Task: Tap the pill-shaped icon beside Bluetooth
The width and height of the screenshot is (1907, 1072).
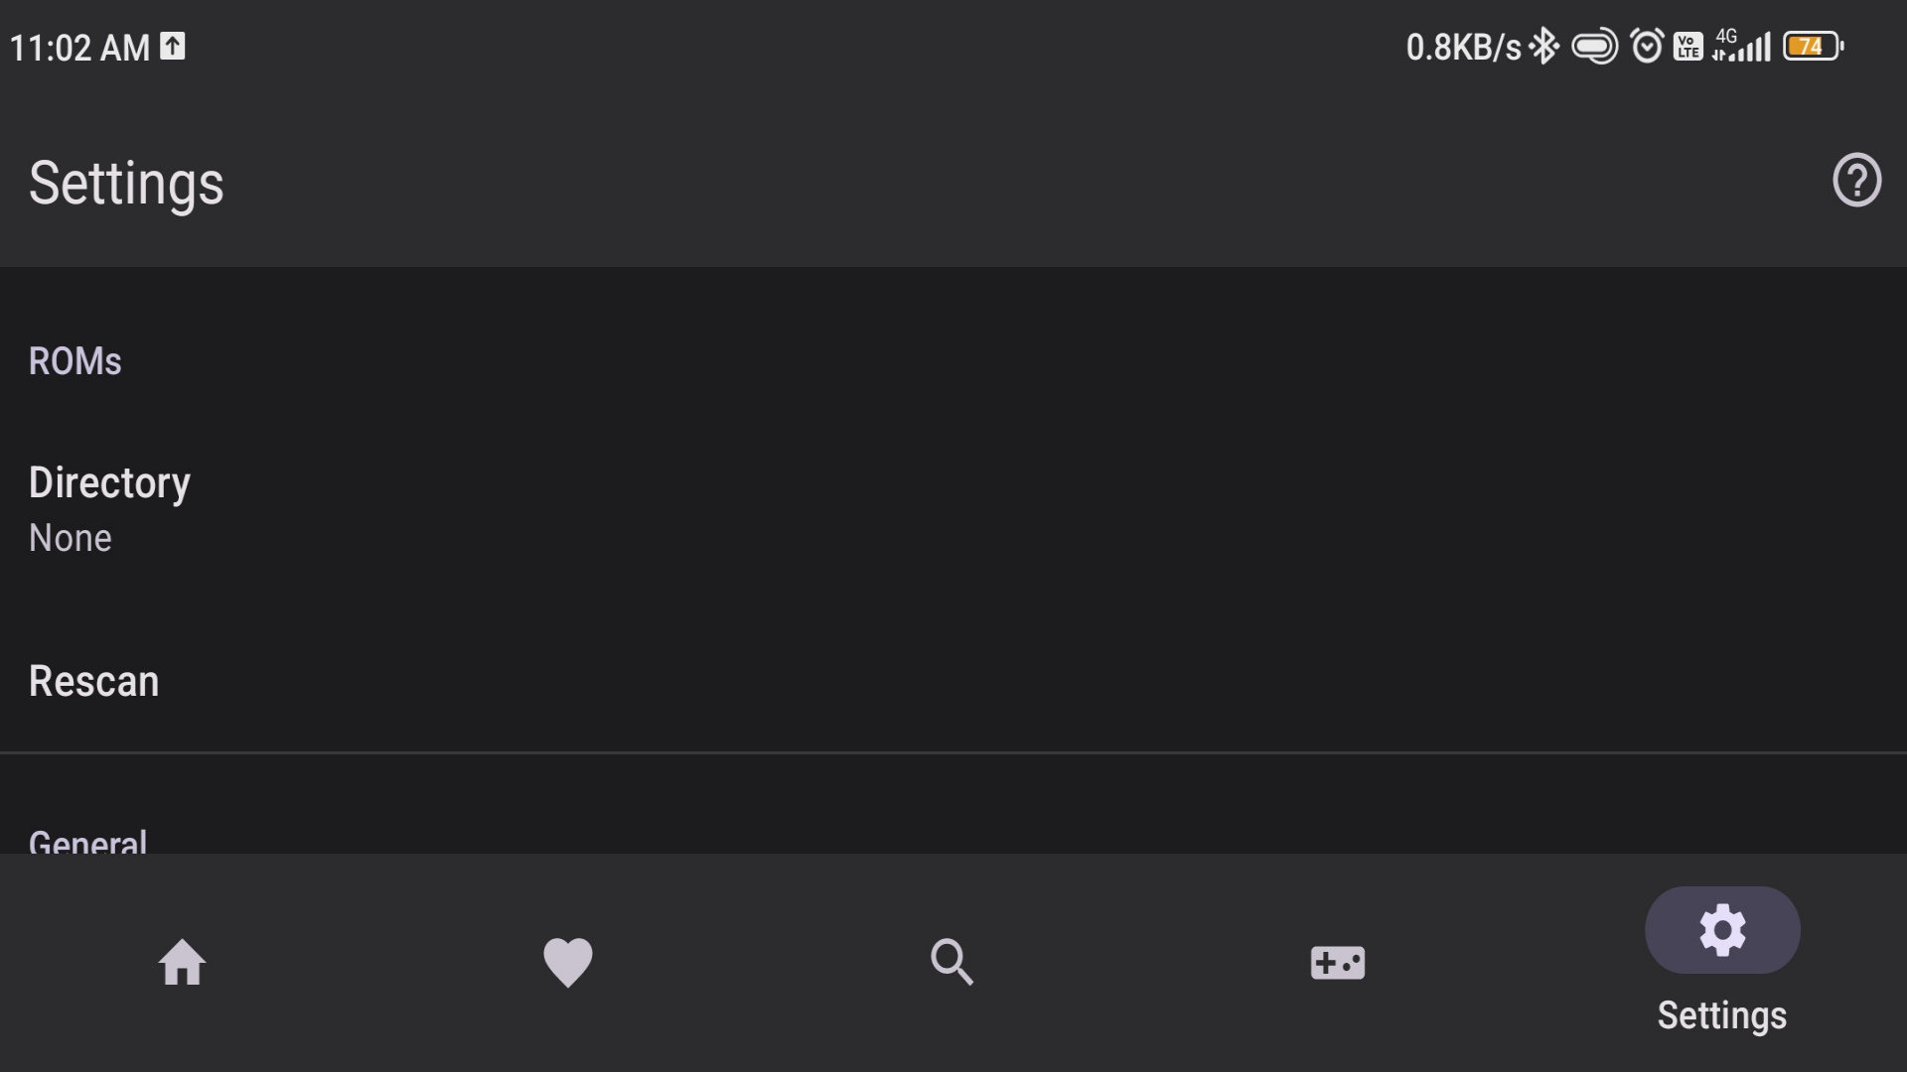Action: point(1594,47)
